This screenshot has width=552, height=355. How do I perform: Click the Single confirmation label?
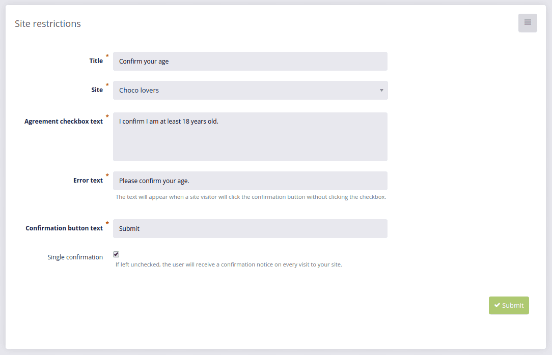pos(75,257)
